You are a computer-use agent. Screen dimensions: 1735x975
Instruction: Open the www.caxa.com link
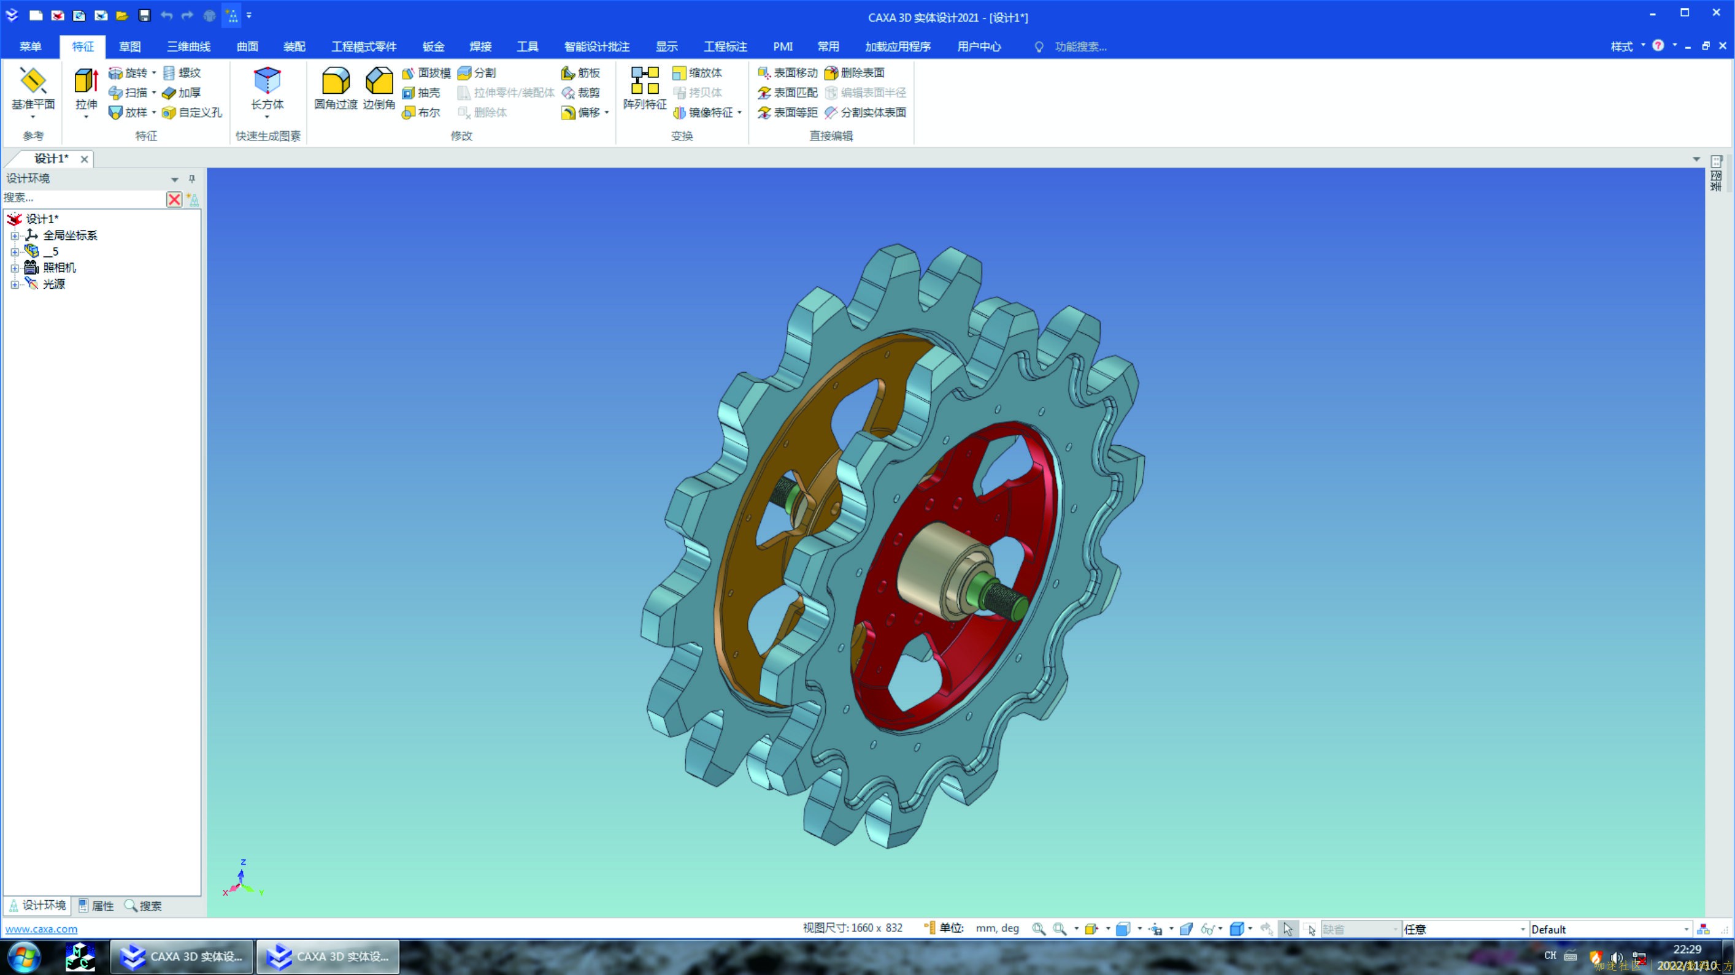click(41, 929)
